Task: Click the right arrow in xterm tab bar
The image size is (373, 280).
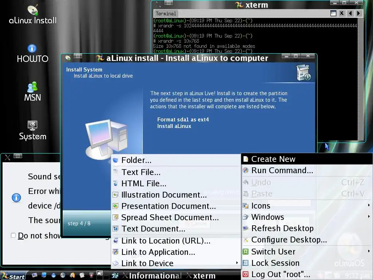Action: (x=358, y=13)
